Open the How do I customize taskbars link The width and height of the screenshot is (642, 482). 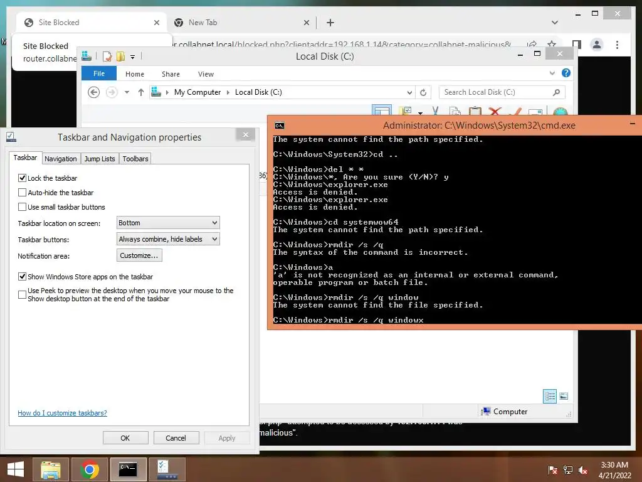coord(62,413)
